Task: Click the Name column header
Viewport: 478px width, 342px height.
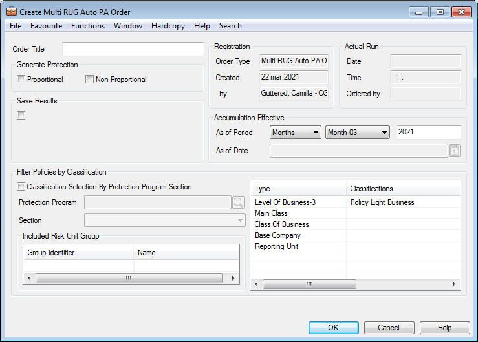Action: 186,253
